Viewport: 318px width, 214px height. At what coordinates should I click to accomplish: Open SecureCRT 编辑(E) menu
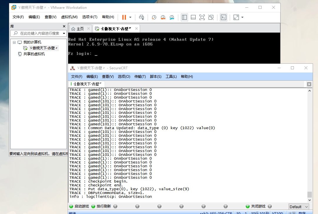(92, 77)
